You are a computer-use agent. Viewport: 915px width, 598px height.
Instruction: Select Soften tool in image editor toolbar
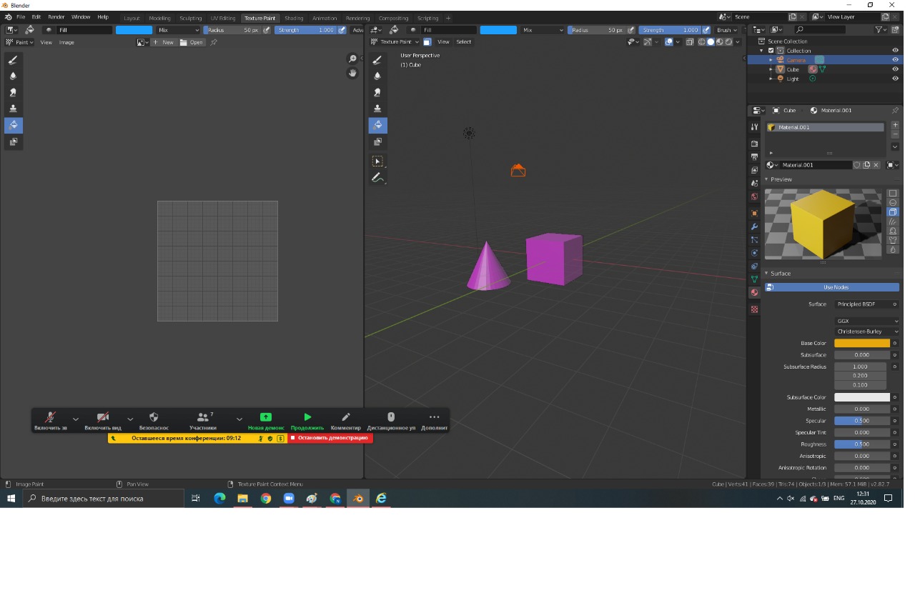coord(13,76)
